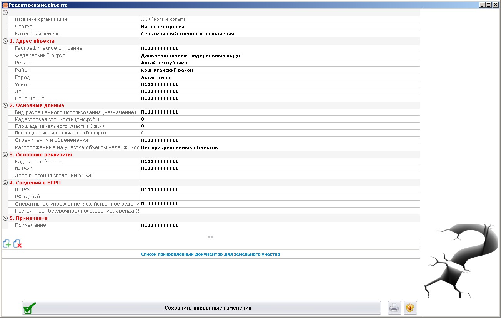Select the 'Федеральный округ' row label
Viewport: 501px width, 318px height.
click(x=40, y=55)
